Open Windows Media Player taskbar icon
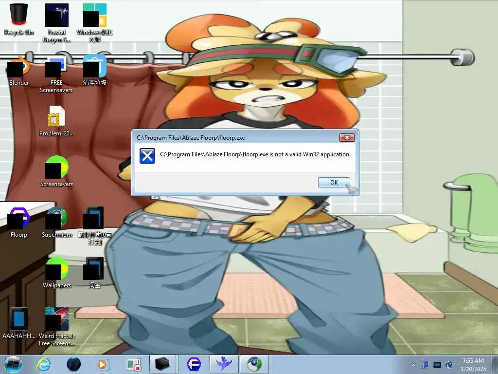498x374 pixels. (x=103, y=364)
